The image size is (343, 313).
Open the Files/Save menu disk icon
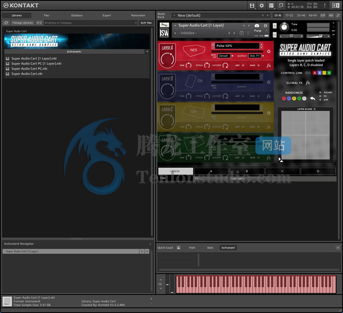click(x=252, y=5)
